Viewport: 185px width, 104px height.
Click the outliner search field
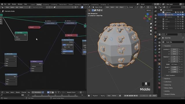tap(175, 7)
